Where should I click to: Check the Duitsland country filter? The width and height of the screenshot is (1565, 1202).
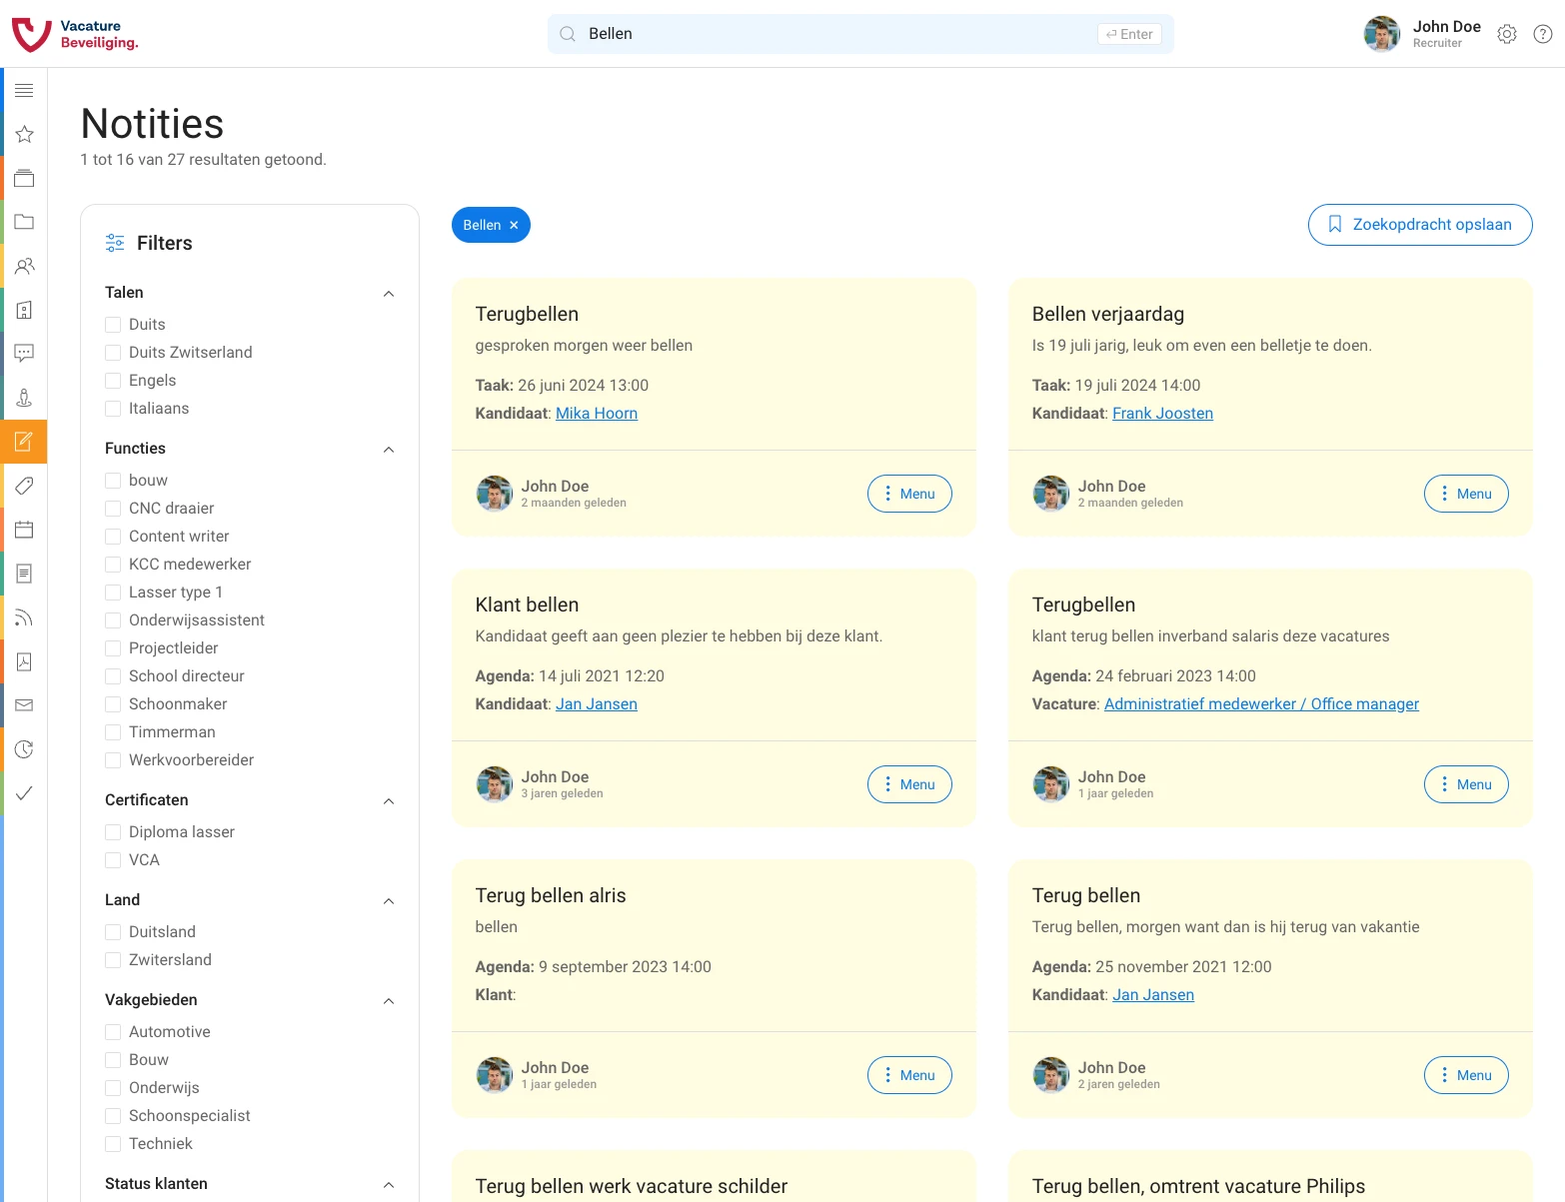(113, 931)
